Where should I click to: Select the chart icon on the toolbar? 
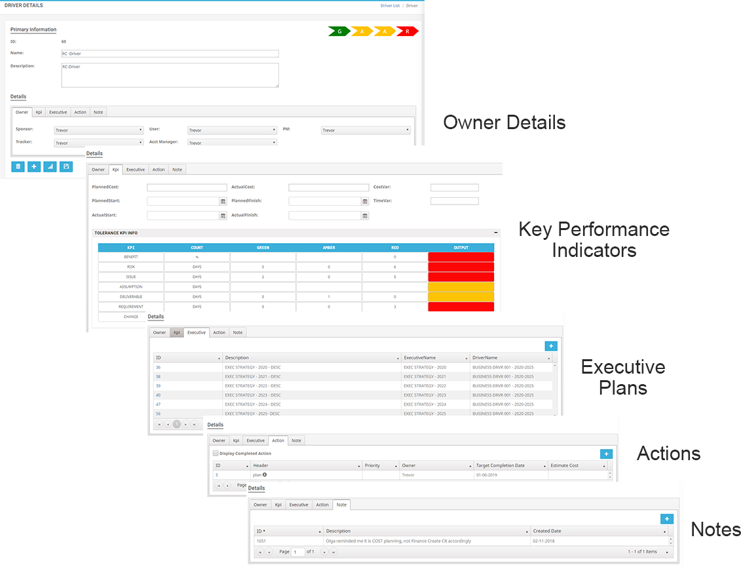tap(49, 166)
